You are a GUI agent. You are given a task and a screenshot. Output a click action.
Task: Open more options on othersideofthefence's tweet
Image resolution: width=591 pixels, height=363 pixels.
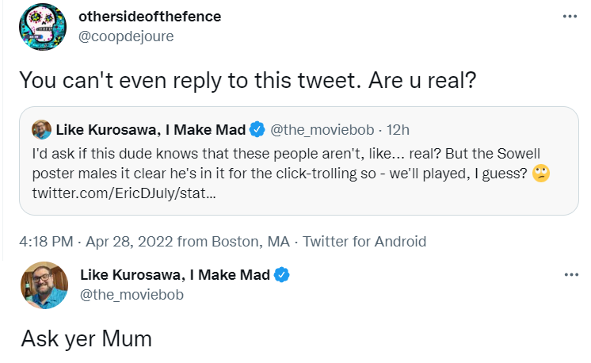[570, 17]
